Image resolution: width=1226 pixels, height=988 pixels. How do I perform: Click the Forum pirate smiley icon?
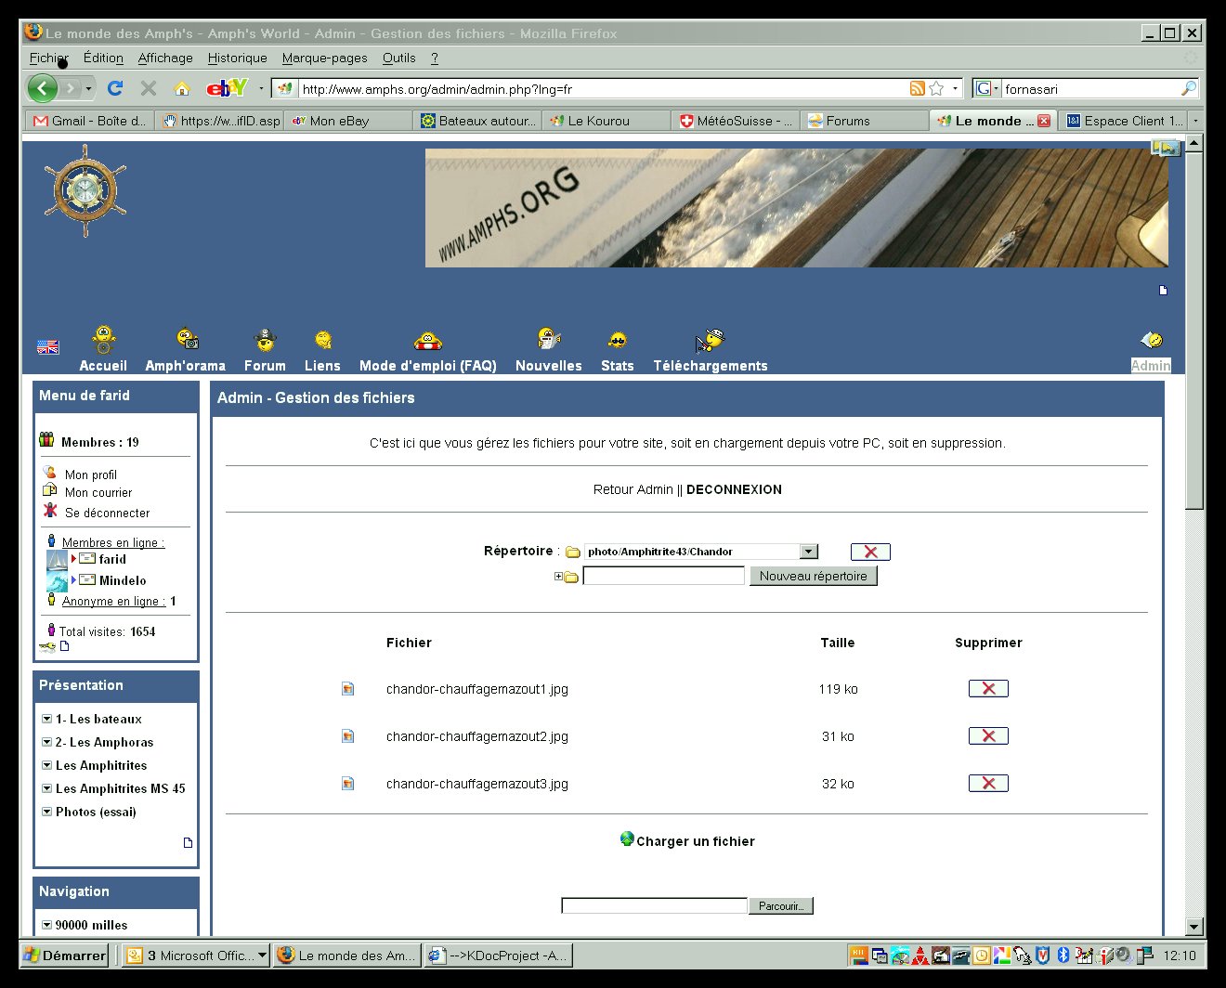click(x=265, y=340)
